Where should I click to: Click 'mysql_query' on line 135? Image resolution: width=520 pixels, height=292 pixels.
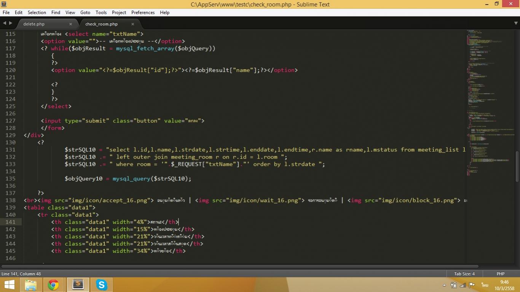pos(131,178)
